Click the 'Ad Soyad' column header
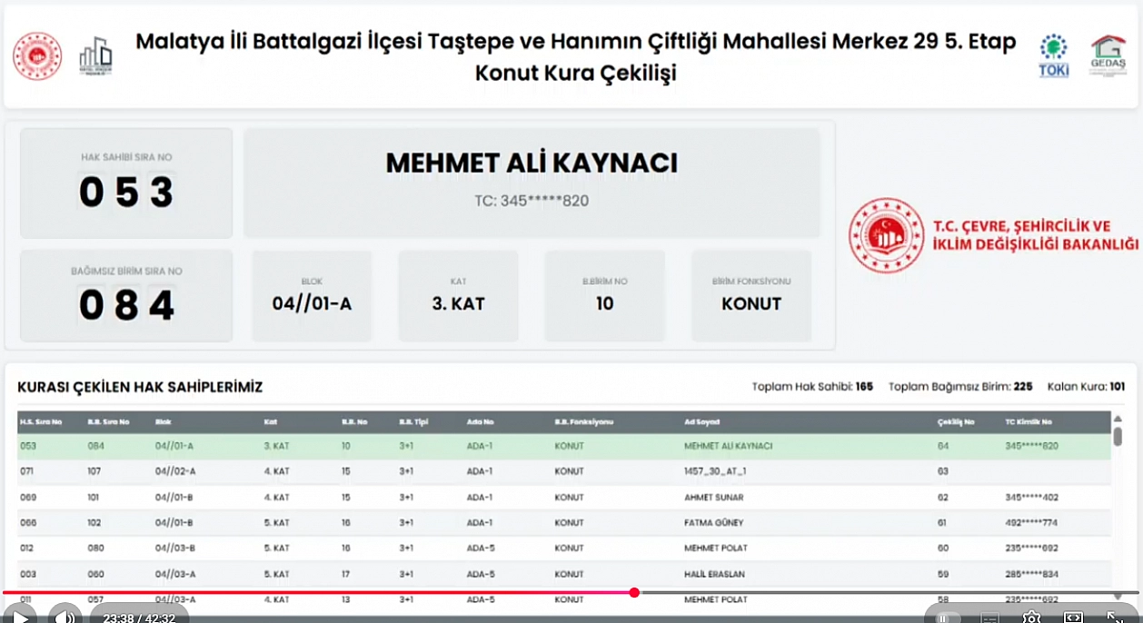The height and width of the screenshot is (623, 1143). [x=703, y=422]
